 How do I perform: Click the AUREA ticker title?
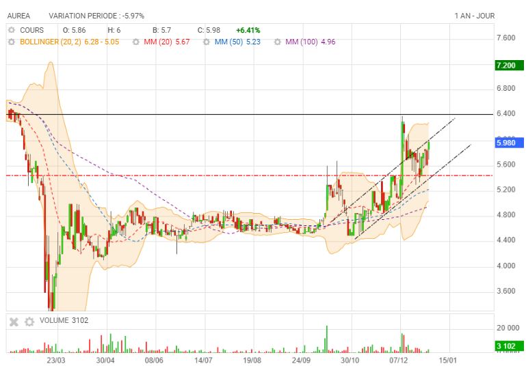18,16
